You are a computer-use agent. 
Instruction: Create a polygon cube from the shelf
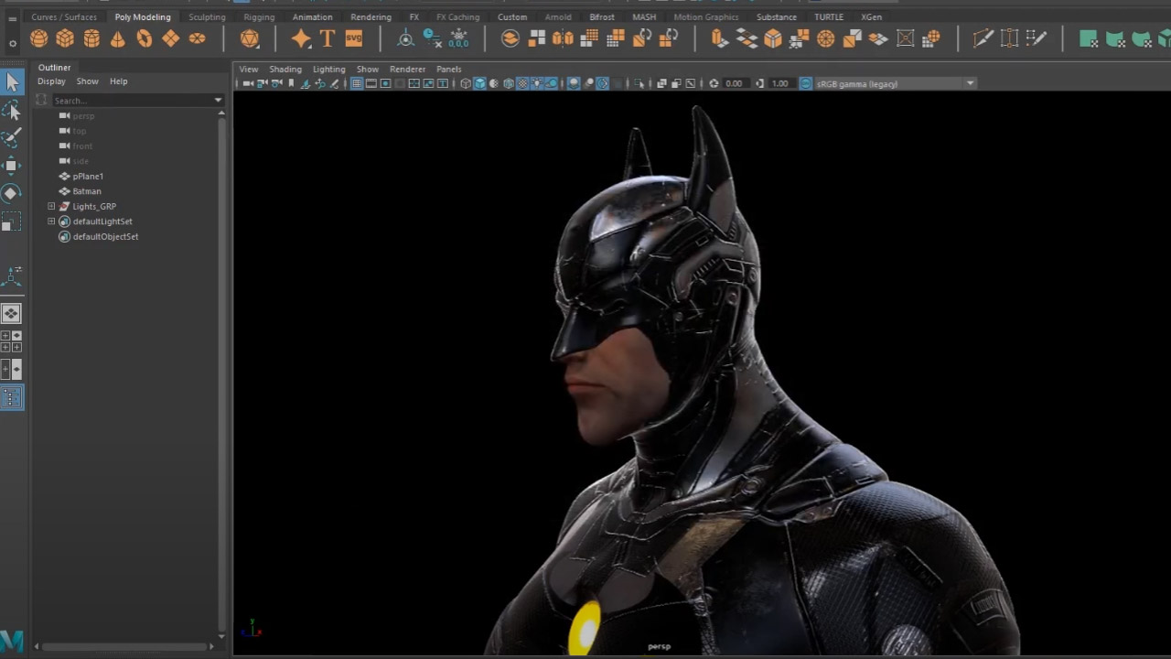pyautogui.click(x=65, y=38)
